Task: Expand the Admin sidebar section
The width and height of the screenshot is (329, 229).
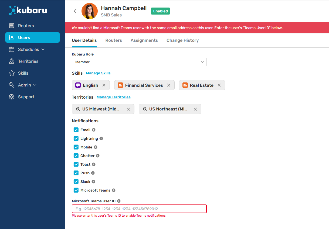Action: (x=27, y=85)
